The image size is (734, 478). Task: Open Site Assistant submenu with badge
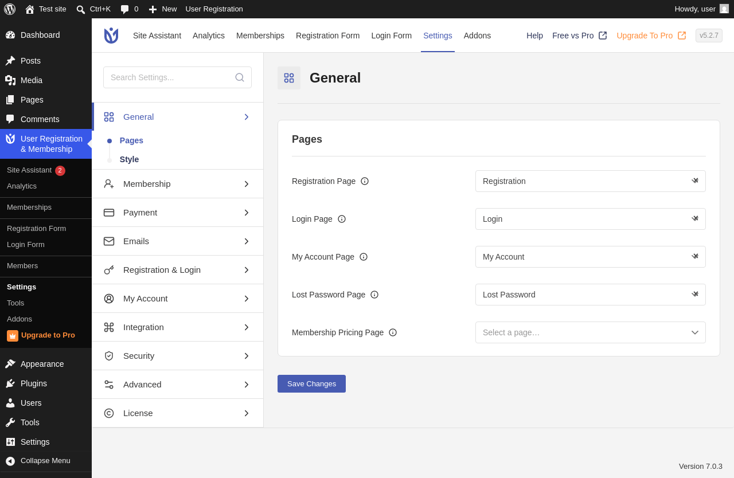36,170
